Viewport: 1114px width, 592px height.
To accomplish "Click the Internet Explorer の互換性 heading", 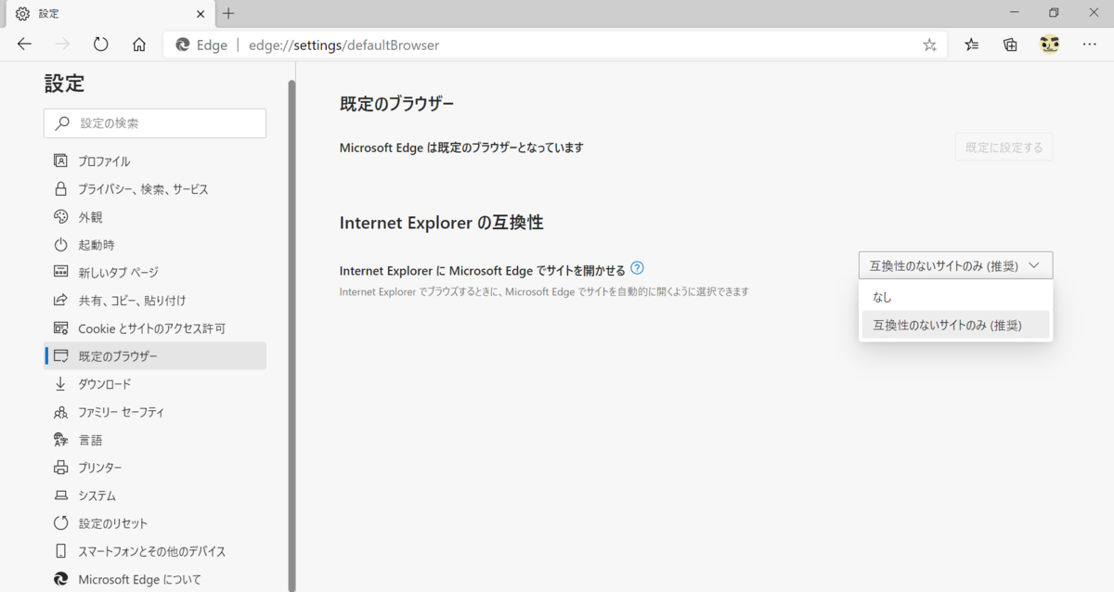I will (x=441, y=223).
